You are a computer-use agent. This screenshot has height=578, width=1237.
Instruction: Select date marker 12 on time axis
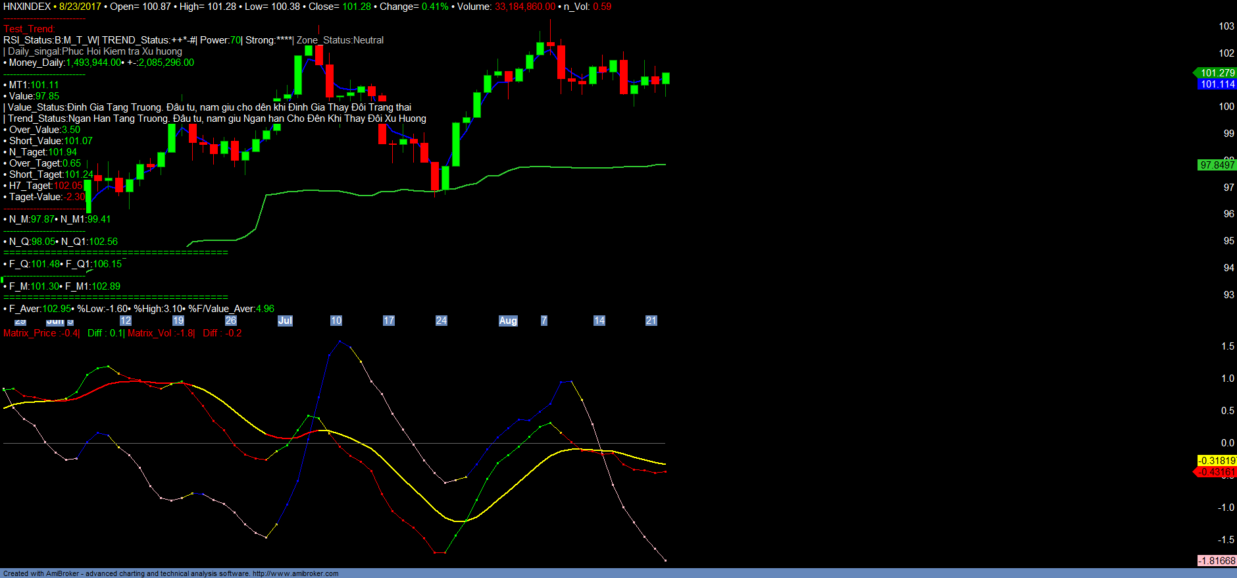[x=126, y=321]
